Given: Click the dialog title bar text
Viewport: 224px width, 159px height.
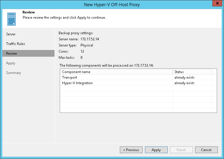Looking at the screenshot, I should 112,4.
